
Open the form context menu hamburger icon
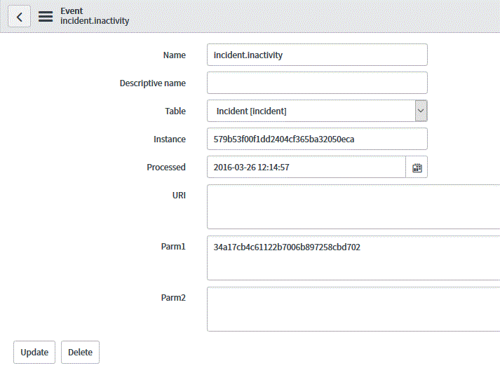[x=46, y=17]
